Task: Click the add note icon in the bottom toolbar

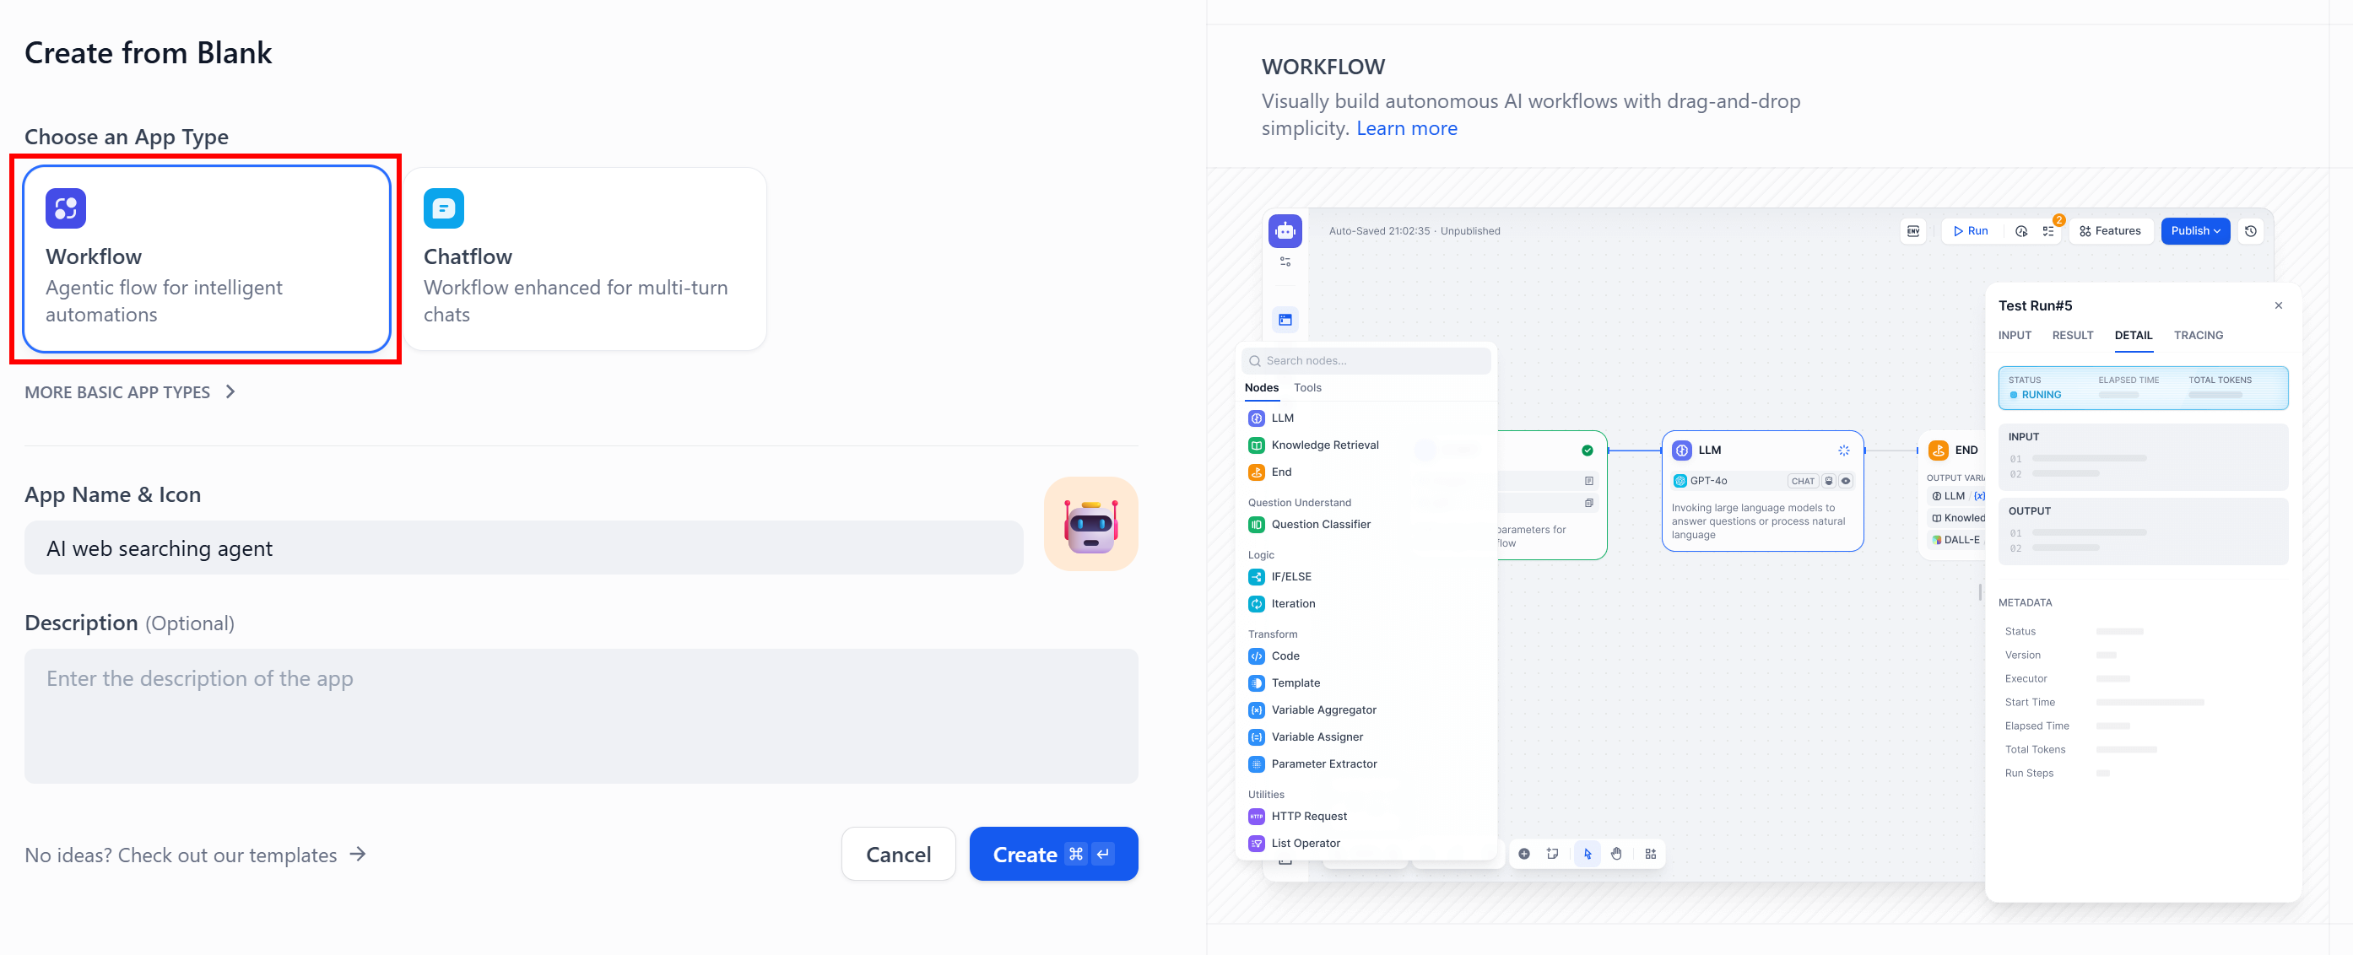Action: 1552,854
